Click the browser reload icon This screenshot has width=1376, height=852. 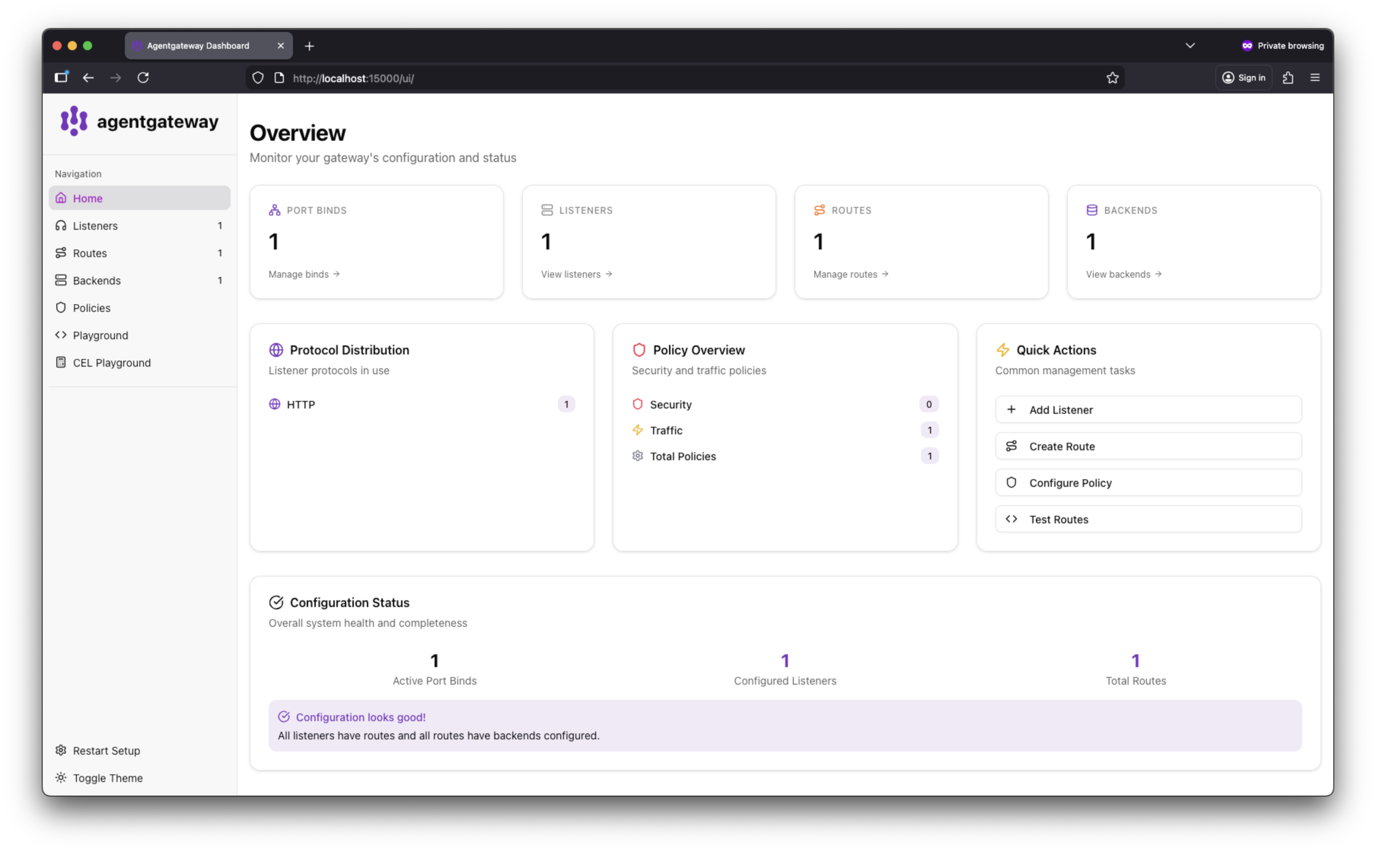(x=143, y=78)
